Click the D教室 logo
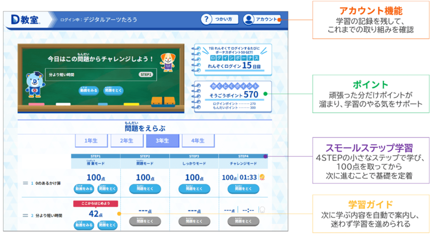The image size is (431, 234). pyautogui.click(x=27, y=20)
